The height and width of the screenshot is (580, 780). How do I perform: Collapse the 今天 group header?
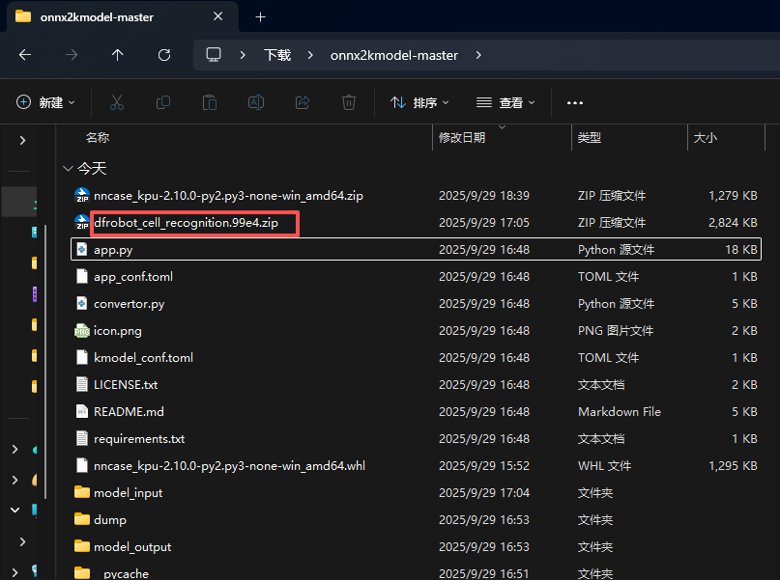point(68,168)
